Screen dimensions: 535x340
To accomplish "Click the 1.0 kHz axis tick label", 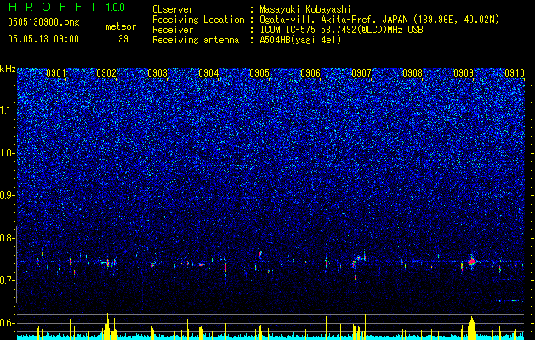I will click(x=8, y=153).
